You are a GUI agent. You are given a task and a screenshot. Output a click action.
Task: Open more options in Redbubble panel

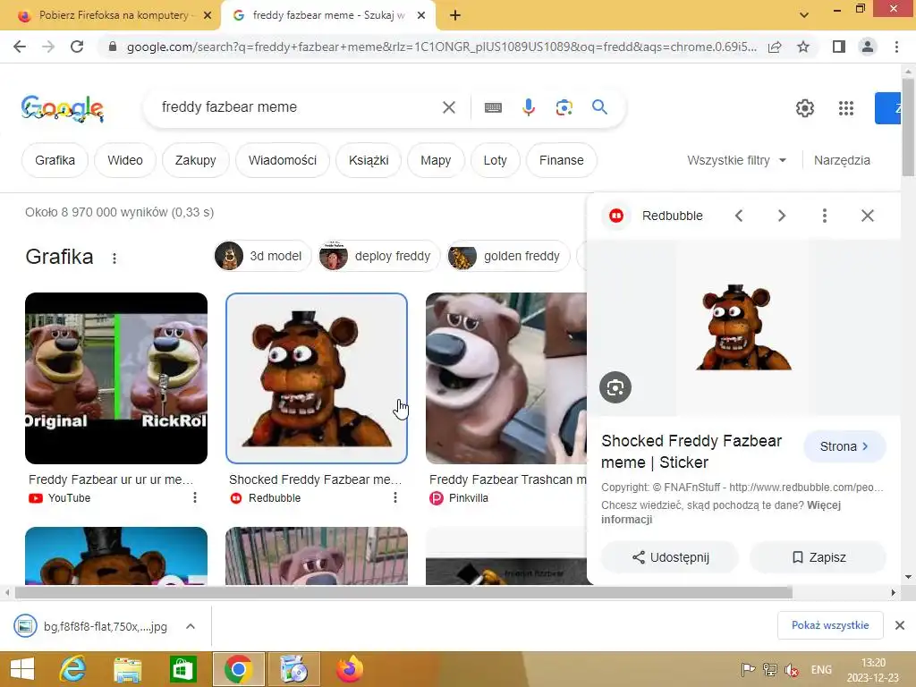tap(824, 216)
